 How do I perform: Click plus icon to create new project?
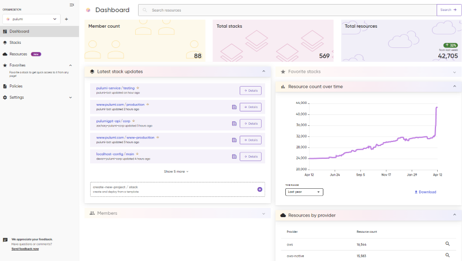coord(259,189)
